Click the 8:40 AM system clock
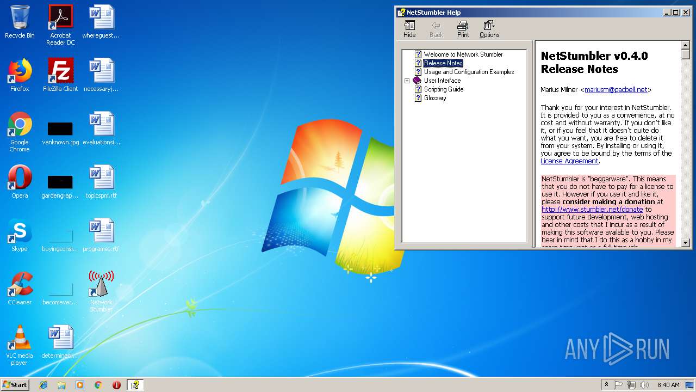The image size is (696, 392). pyautogui.click(x=668, y=385)
